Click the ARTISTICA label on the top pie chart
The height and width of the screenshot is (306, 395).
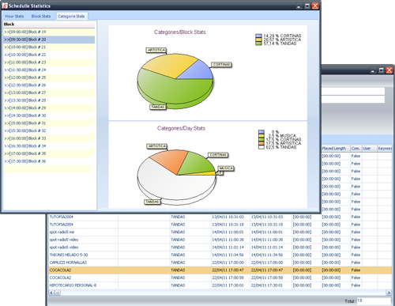(x=156, y=50)
